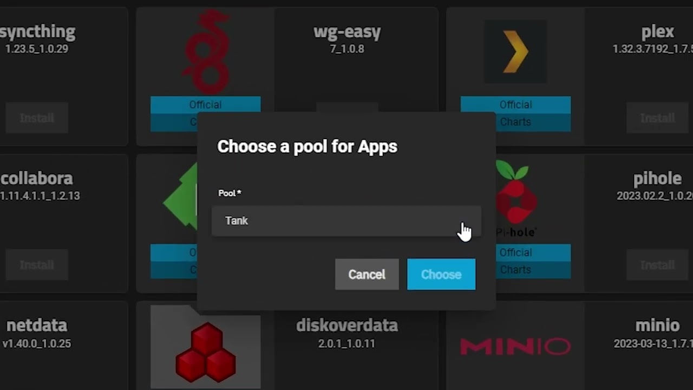Click the netdata app title
693x390 pixels.
(x=37, y=326)
